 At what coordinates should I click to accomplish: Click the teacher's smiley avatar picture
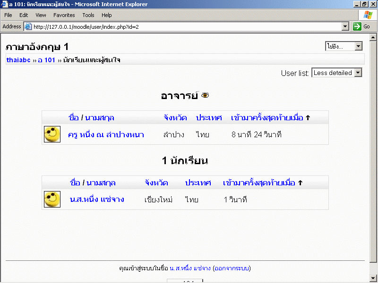pyautogui.click(x=52, y=134)
